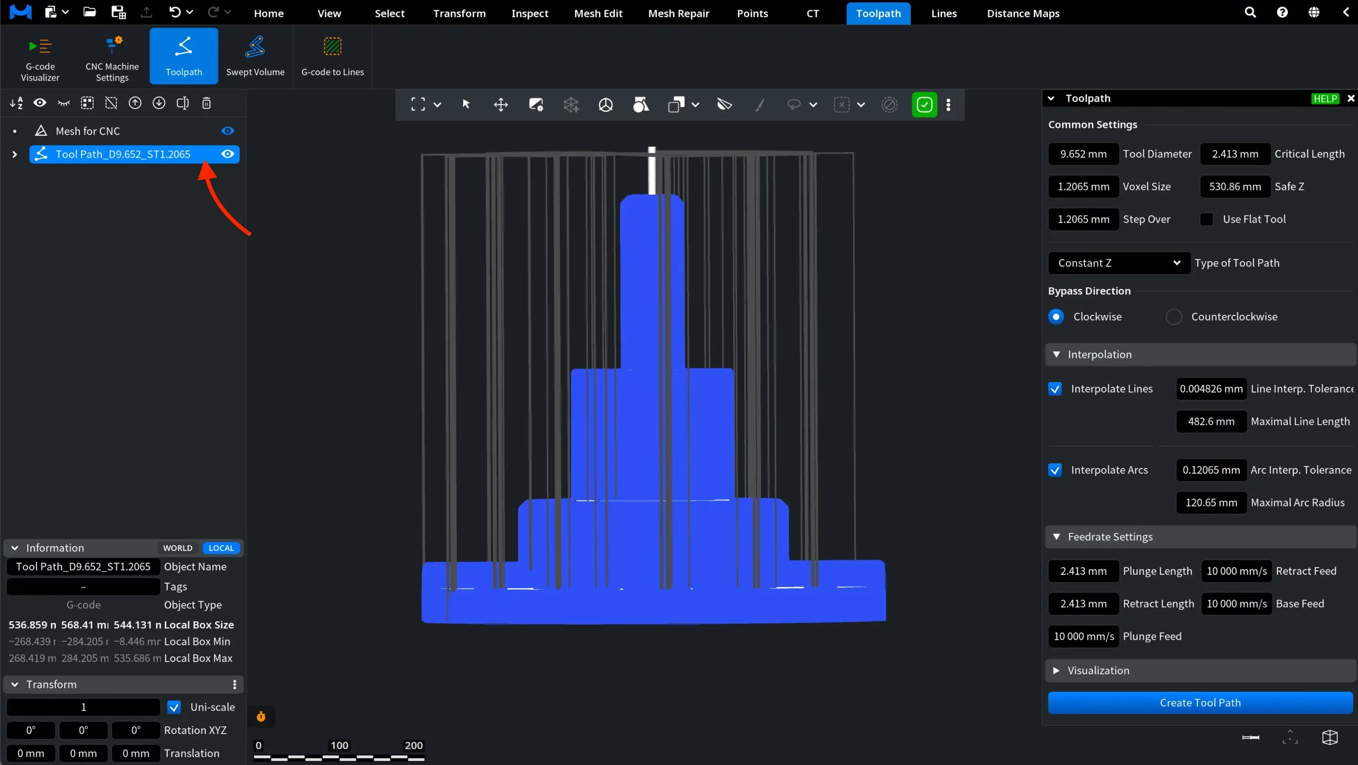
Task: Click the select all objects icon
Action: coord(88,103)
